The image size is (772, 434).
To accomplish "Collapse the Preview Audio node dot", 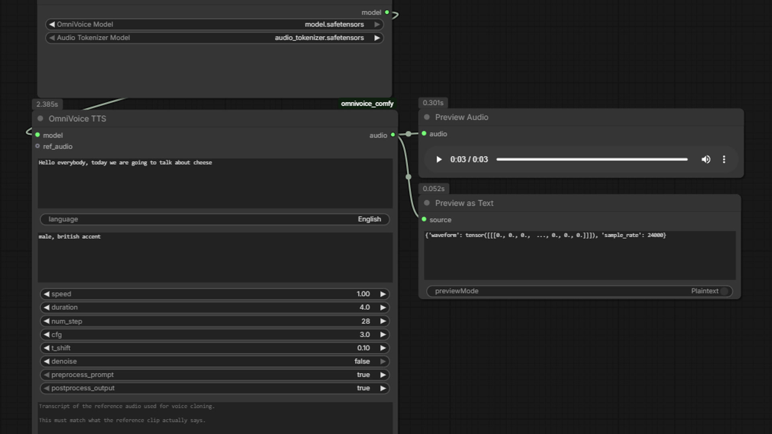I will (x=427, y=117).
